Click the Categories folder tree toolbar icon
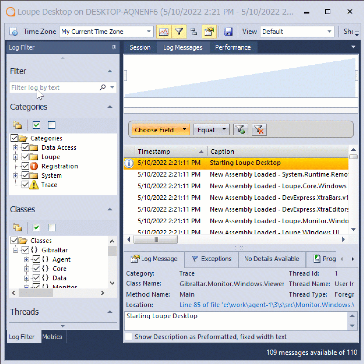 (17, 125)
